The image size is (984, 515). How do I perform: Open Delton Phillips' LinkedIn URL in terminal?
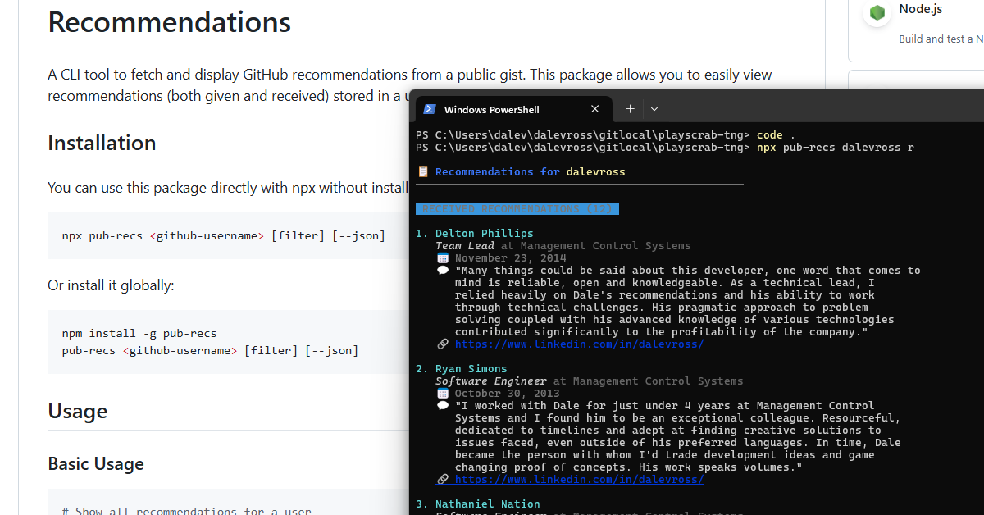coord(579,344)
